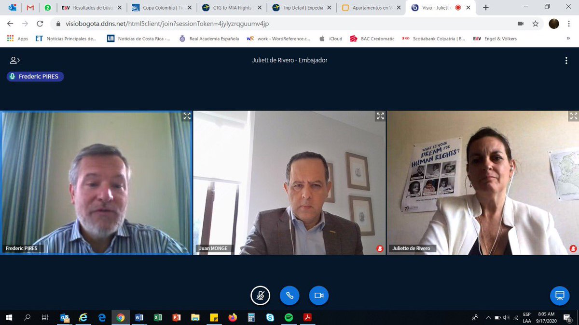Click Juliette de Rivero muted microphone badge

click(573, 248)
